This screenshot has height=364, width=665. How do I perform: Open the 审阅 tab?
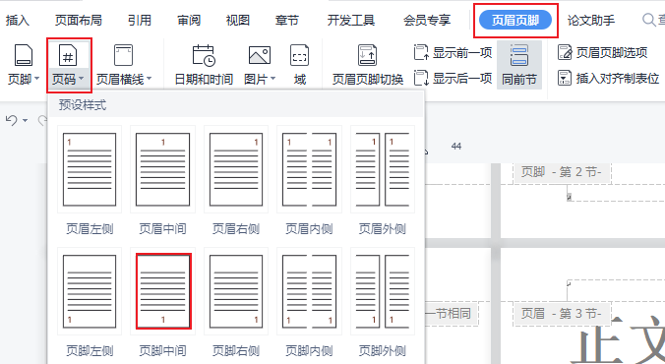189,20
